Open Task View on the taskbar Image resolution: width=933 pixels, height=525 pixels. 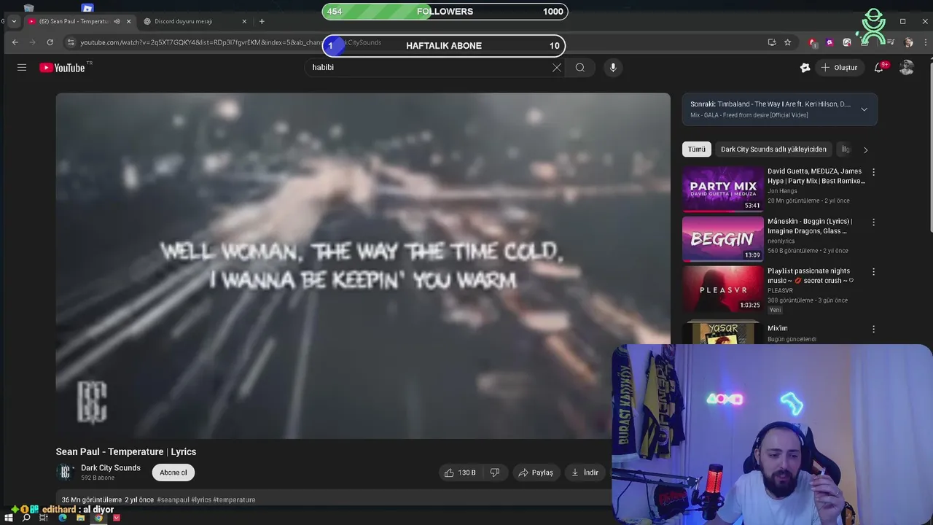(44, 518)
